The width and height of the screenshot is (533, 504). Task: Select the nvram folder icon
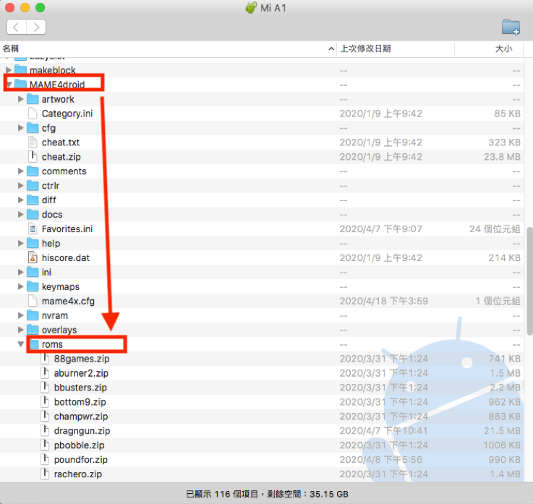point(33,315)
